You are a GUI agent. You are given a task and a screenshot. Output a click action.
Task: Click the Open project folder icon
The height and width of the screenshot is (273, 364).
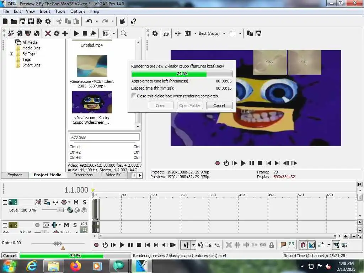tap(14, 22)
